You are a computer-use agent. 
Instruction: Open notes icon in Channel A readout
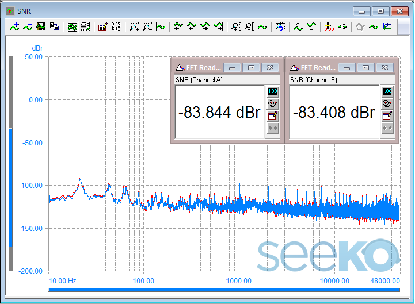(x=273, y=116)
